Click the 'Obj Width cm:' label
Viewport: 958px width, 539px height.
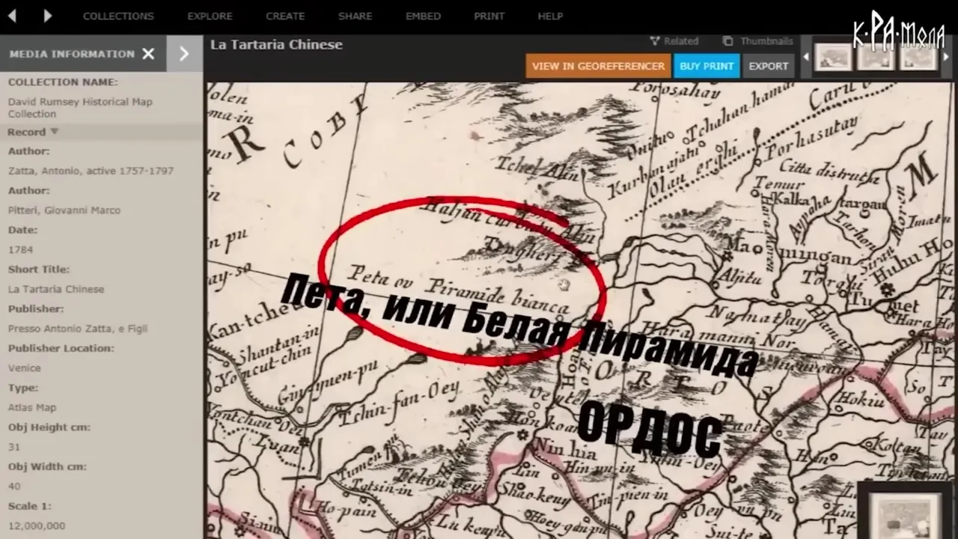point(47,466)
